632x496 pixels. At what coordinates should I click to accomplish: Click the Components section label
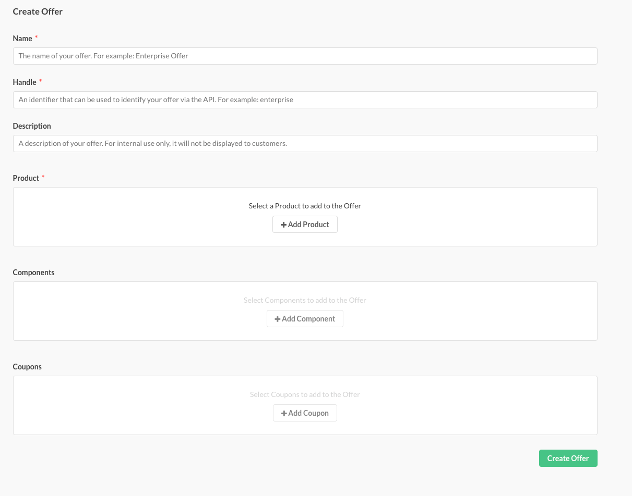33,272
